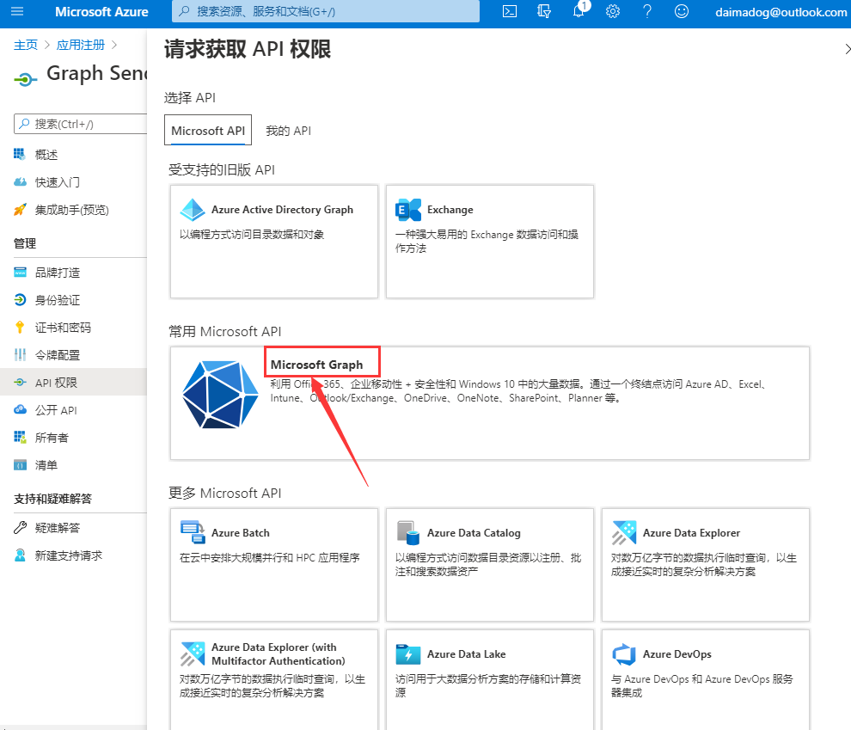
Task: Click the Graph Send app registration title
Action: [96, 73]
